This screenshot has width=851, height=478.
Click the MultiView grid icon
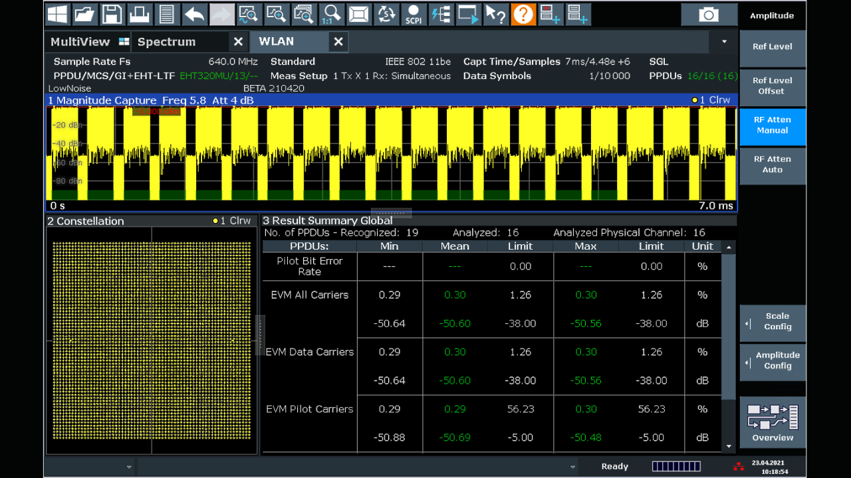tap(124, 42)
